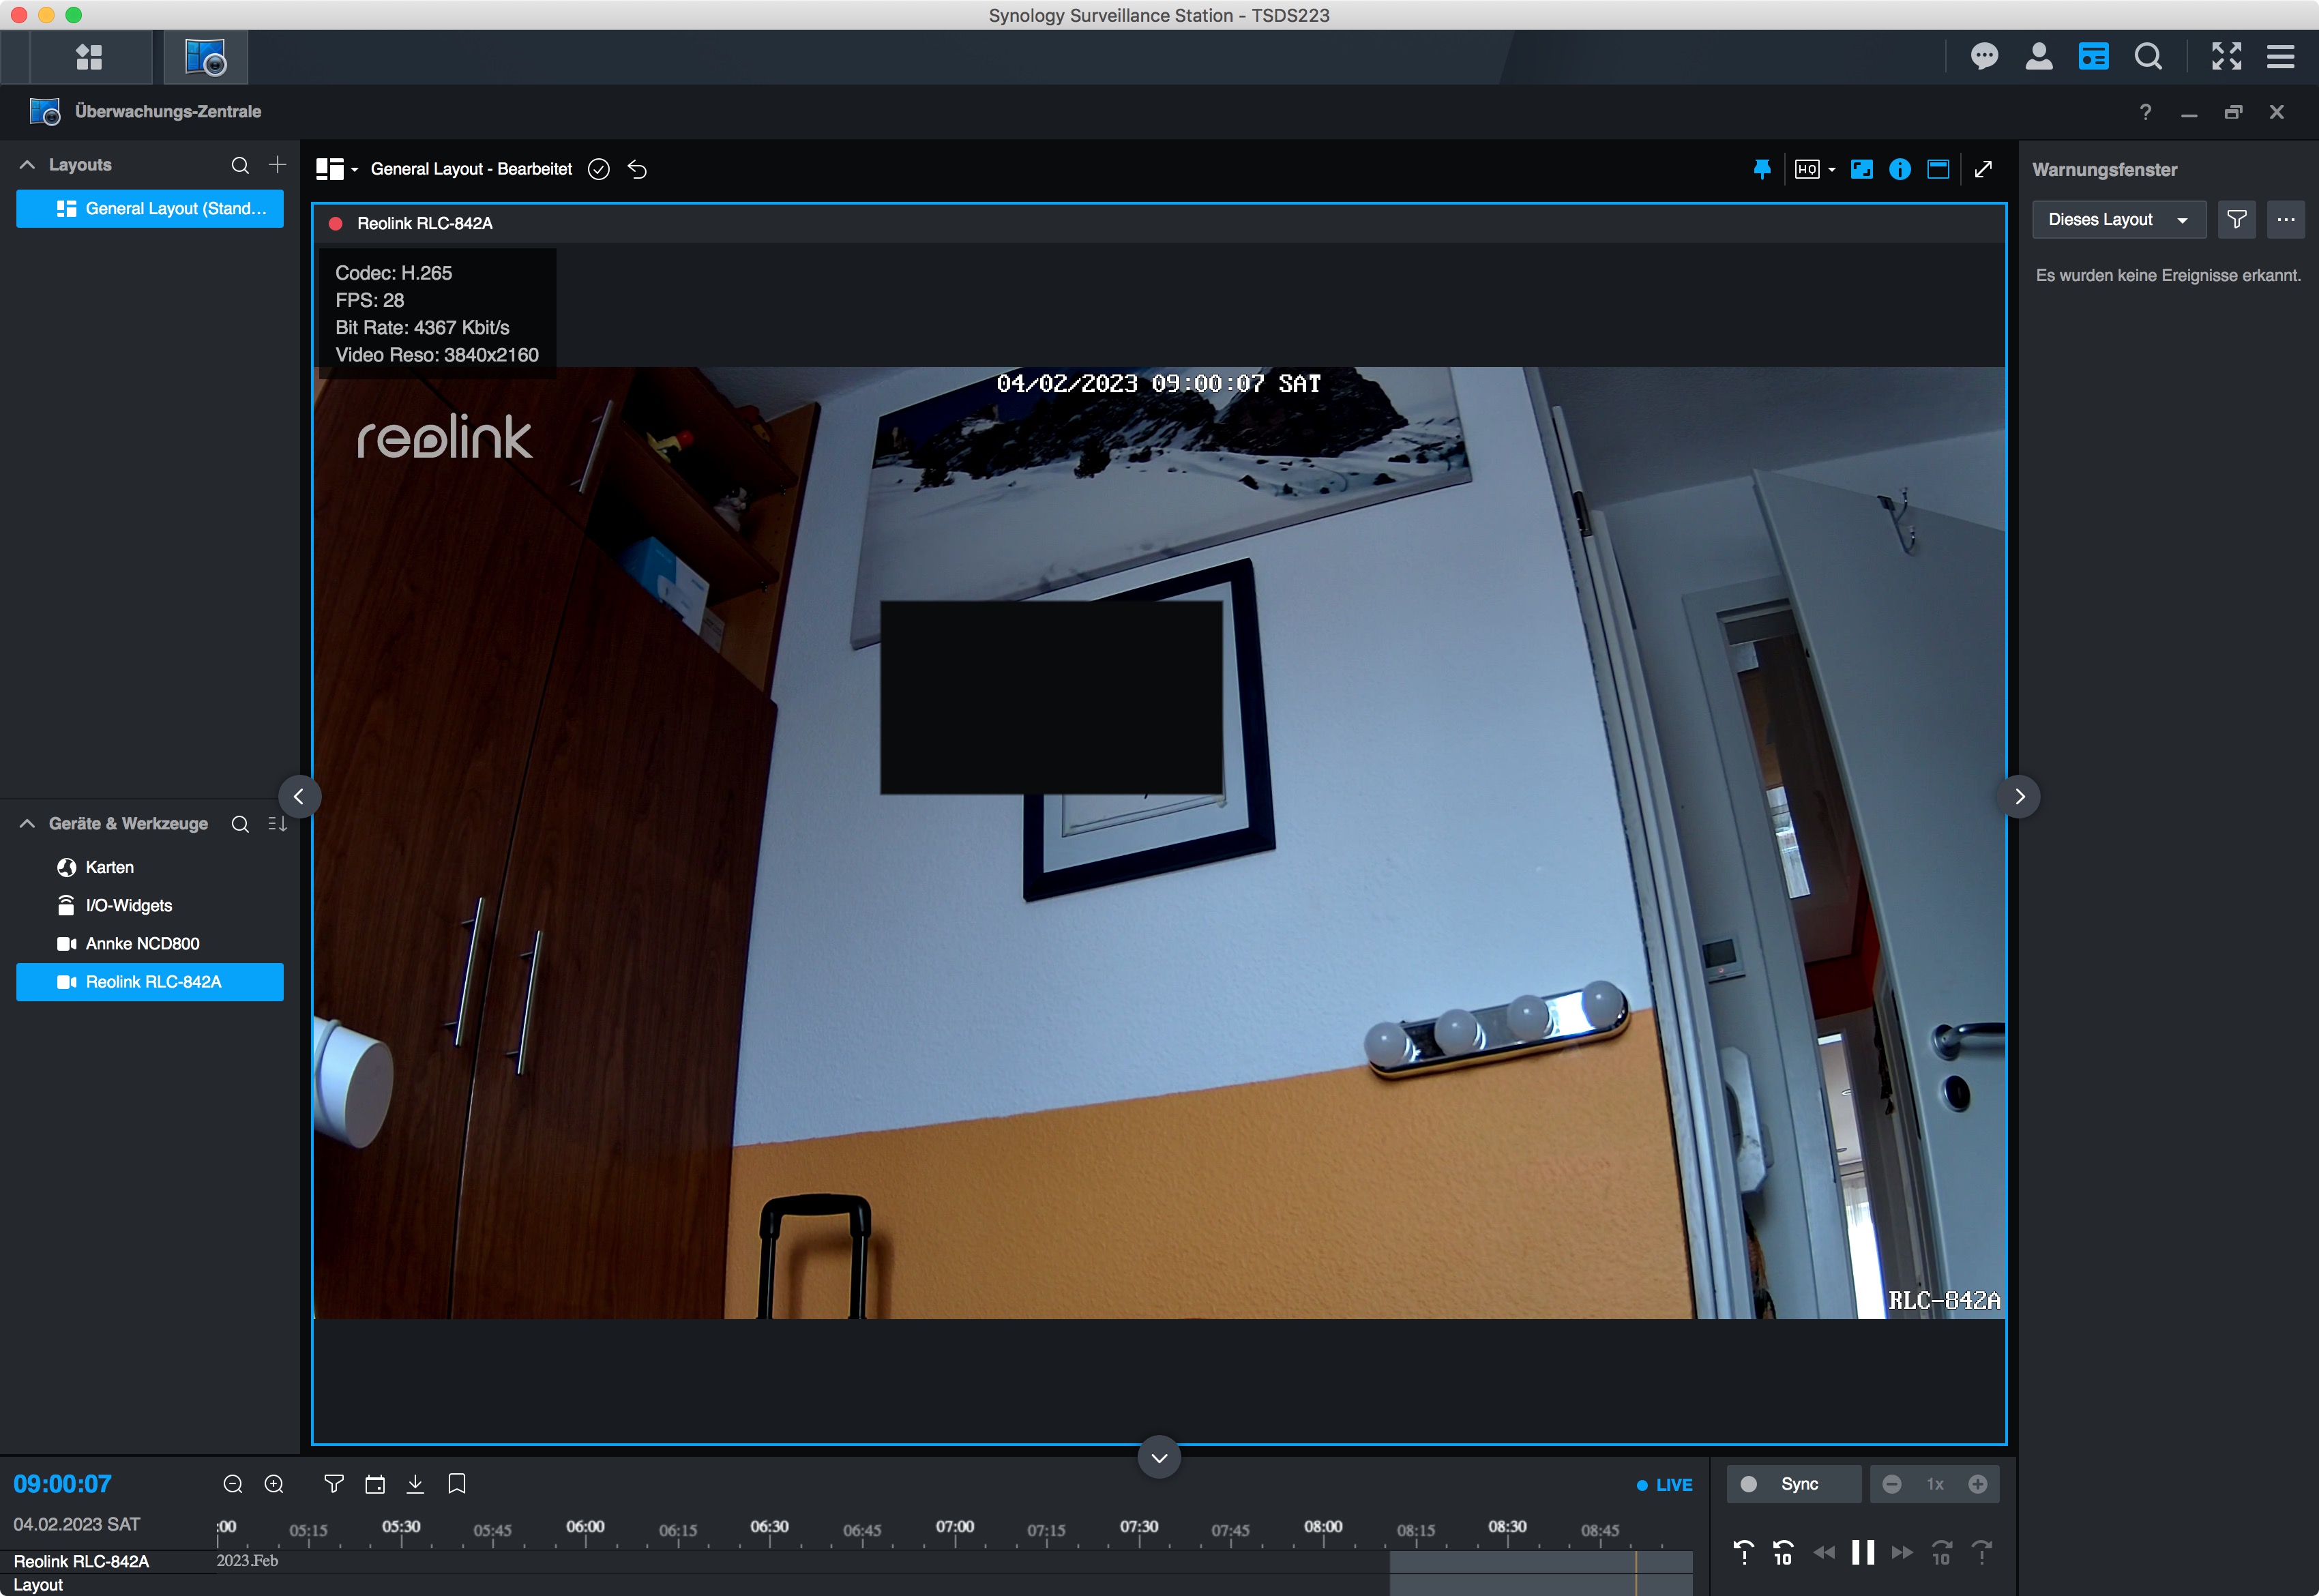The width and height of the screenshot is (2319, 1596).
Task: Undo layout changes with revert arrow
Action: tap(637, 169)
